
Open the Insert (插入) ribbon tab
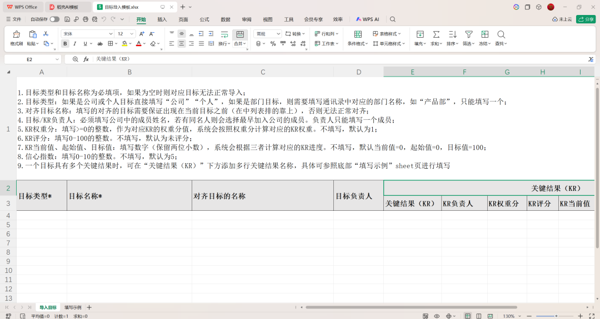click(162, 19)
